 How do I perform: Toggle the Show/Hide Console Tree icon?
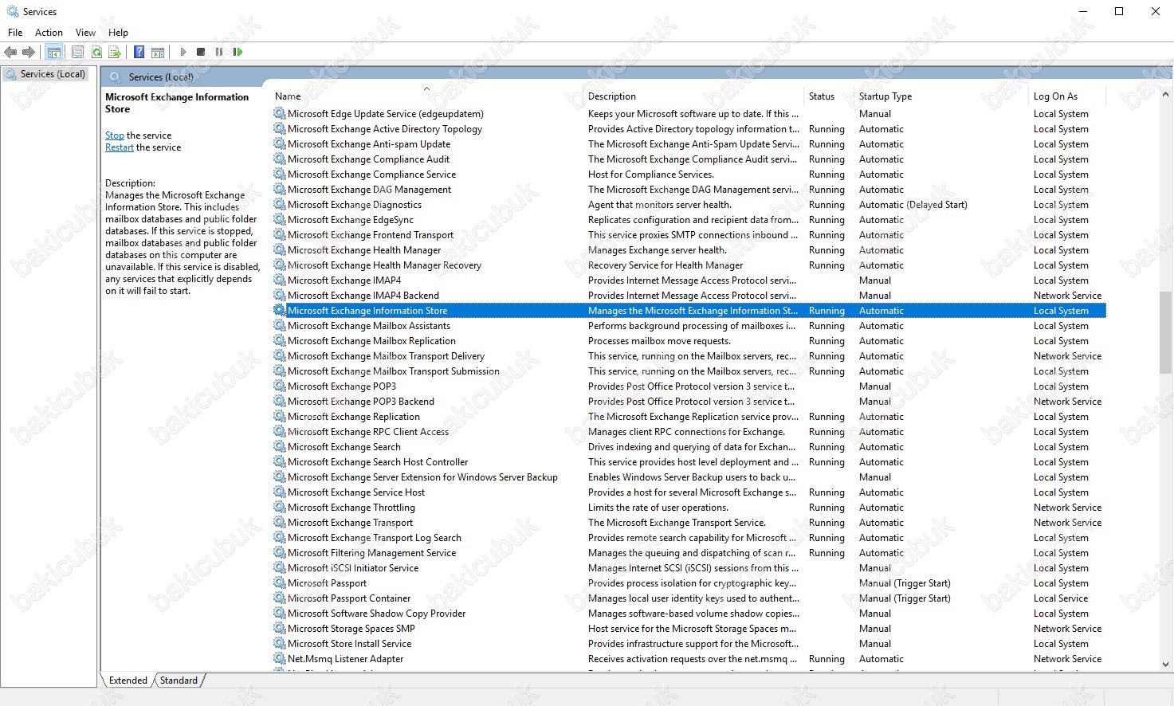coord(54,53)
